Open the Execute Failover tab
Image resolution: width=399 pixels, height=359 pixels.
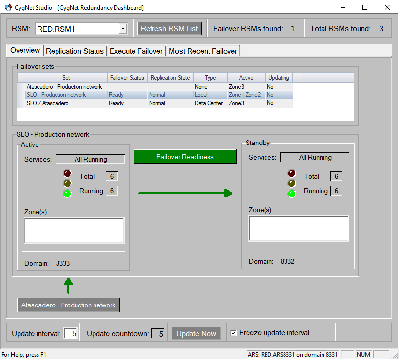pyautogui.click(x=136, y=51)
